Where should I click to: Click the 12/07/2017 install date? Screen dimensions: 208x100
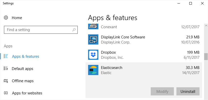(190, 27)
